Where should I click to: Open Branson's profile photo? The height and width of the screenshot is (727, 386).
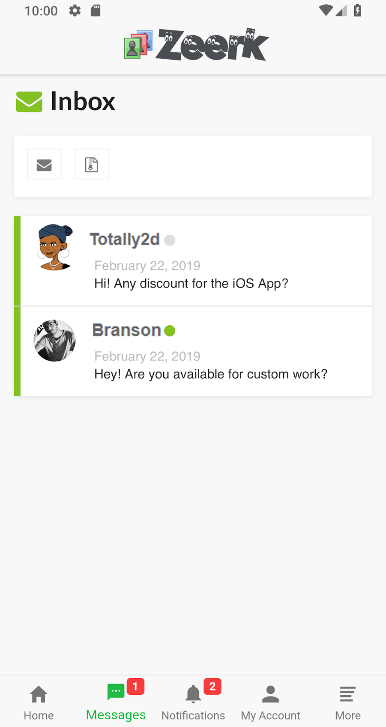[x=54, y=340]
